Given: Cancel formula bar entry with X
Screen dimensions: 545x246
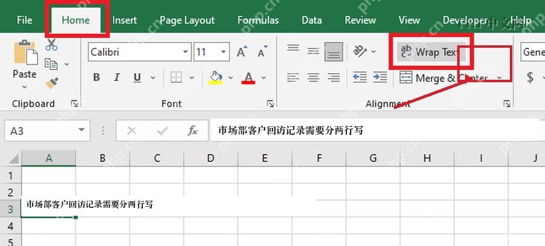Looking at the screenshot, I should pos(131,131).
